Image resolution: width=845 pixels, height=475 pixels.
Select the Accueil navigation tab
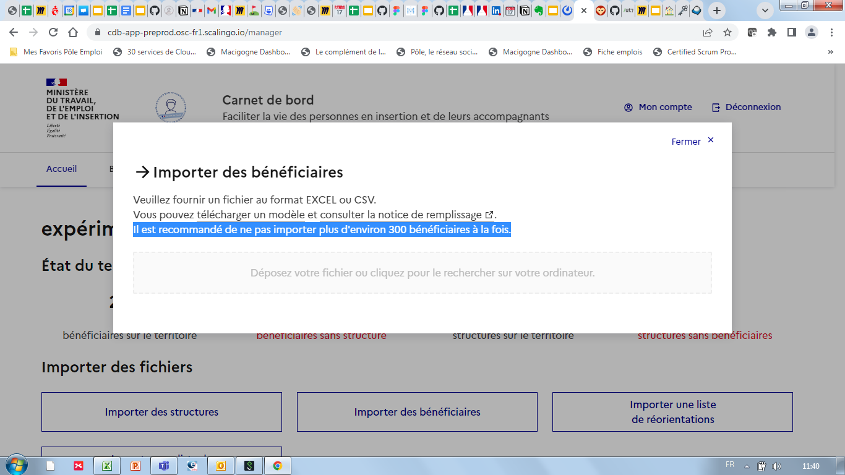61,169
